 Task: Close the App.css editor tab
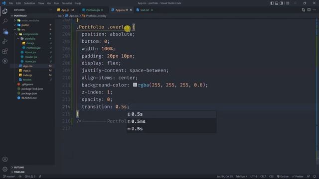tap(131, 10)
